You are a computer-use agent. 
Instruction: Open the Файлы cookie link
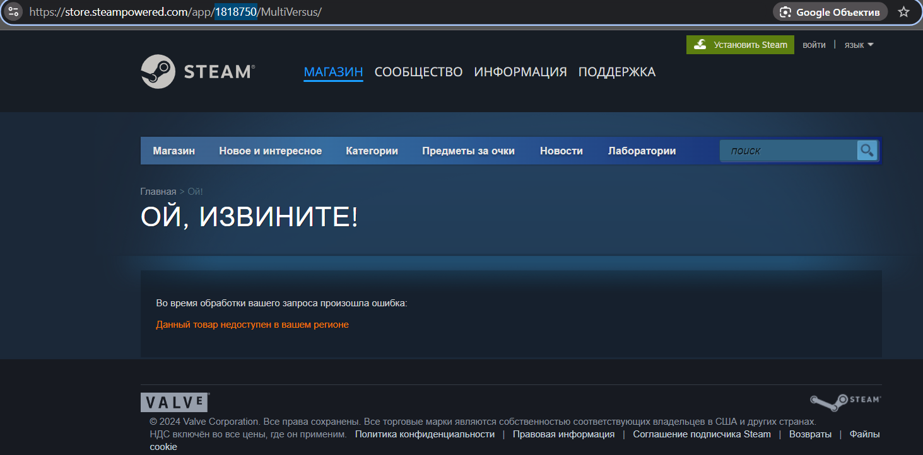click(864, 434)
